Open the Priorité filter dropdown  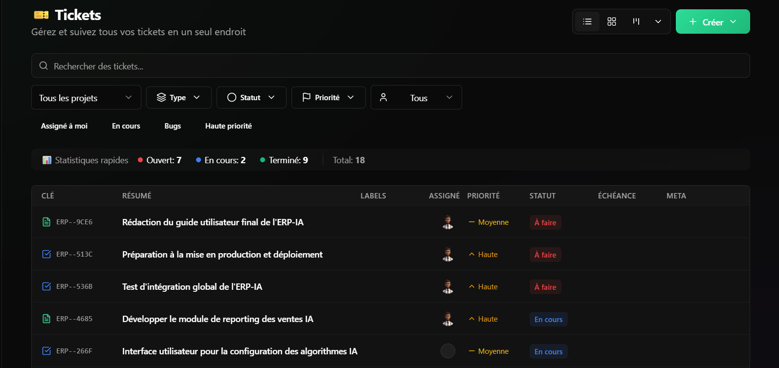coord(329,97)
